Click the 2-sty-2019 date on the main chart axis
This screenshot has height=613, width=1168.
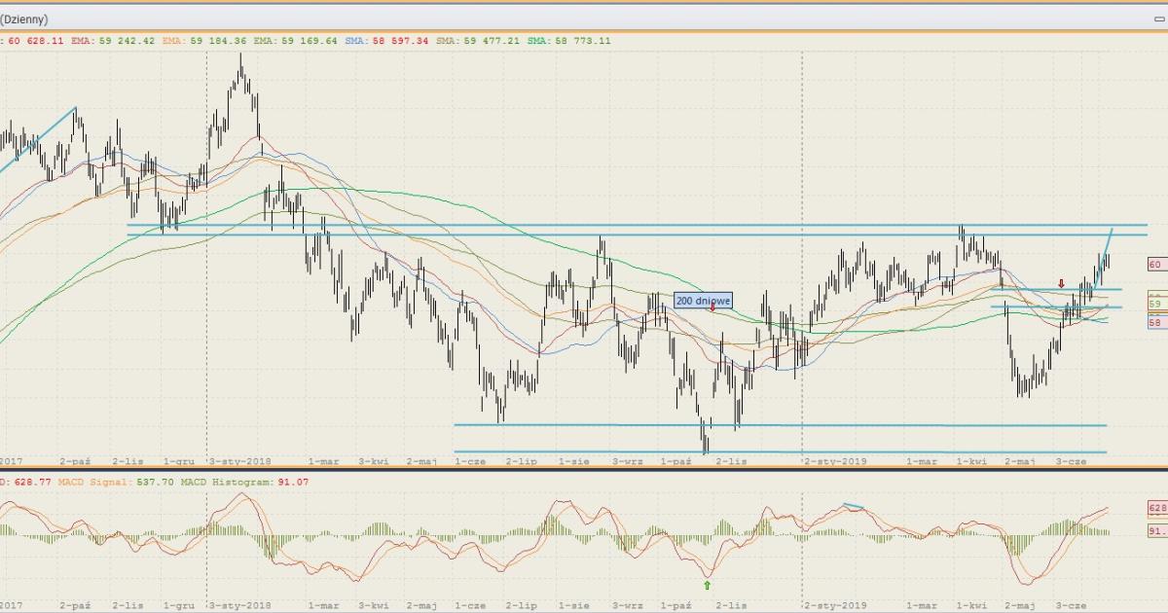[835, 462]
